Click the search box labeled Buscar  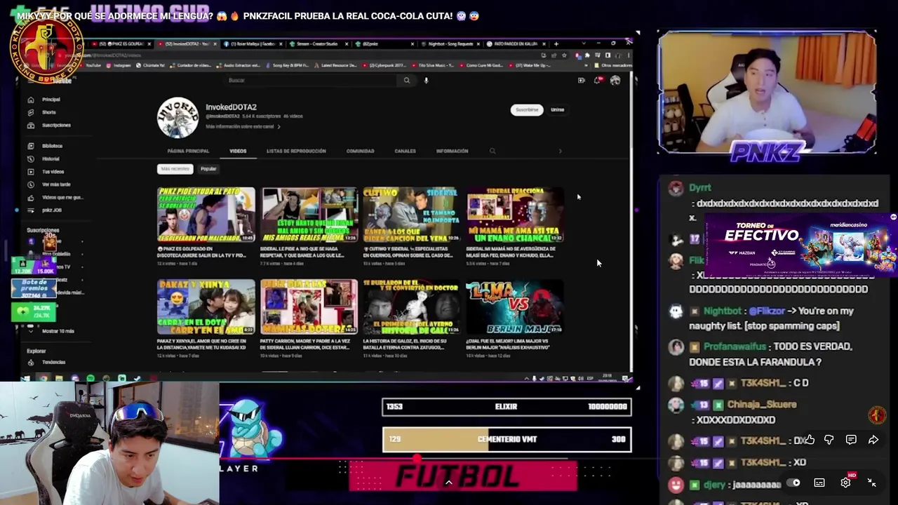pyautogui.click(x=312, y=80)
